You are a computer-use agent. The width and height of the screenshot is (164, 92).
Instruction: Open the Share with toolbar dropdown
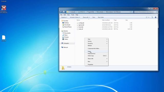(86, 17)
